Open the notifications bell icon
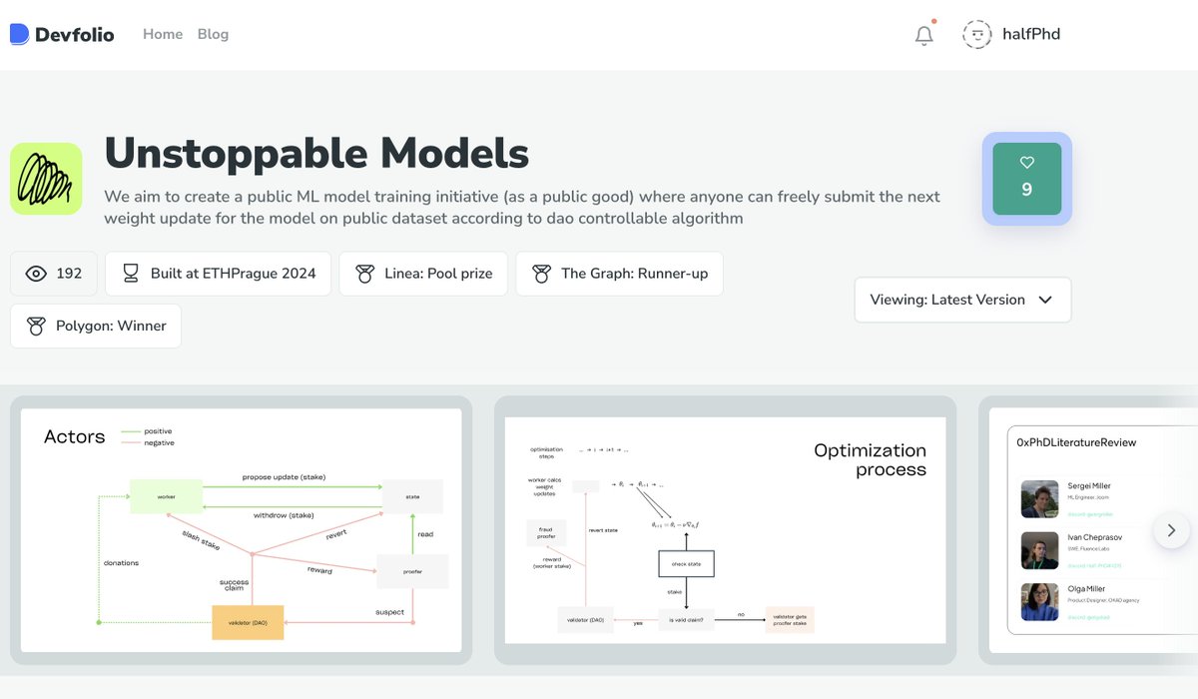Image resolution: width=1198 pixels, height=699 pixels. [x=924, y=35]
